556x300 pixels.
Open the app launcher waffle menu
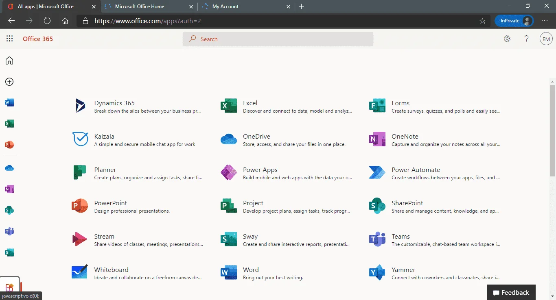click(x=10, y=39)
